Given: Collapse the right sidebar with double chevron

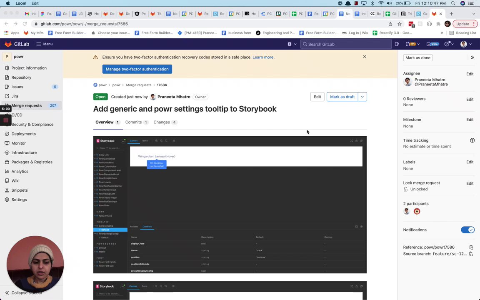Looking at the screenshot, I should point(472,57).
